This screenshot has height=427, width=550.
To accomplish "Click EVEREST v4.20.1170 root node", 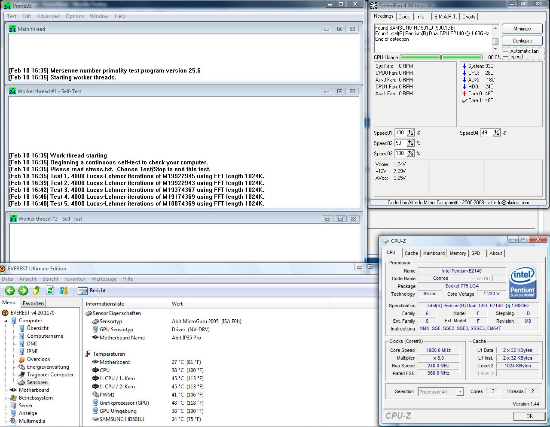I will click(x=32, y=313).
